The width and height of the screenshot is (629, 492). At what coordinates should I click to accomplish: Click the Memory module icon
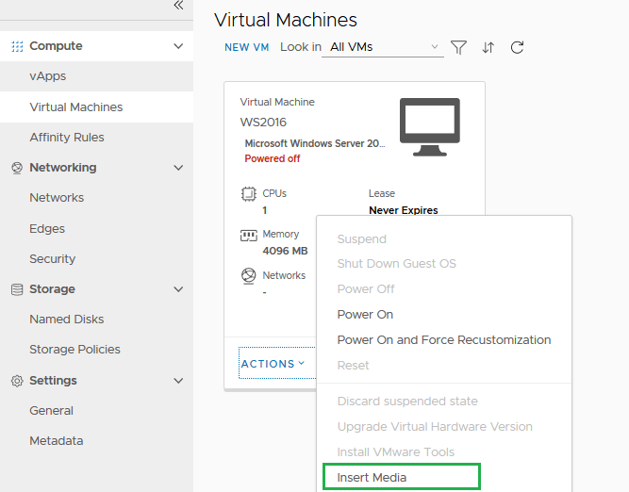point(248,236)
